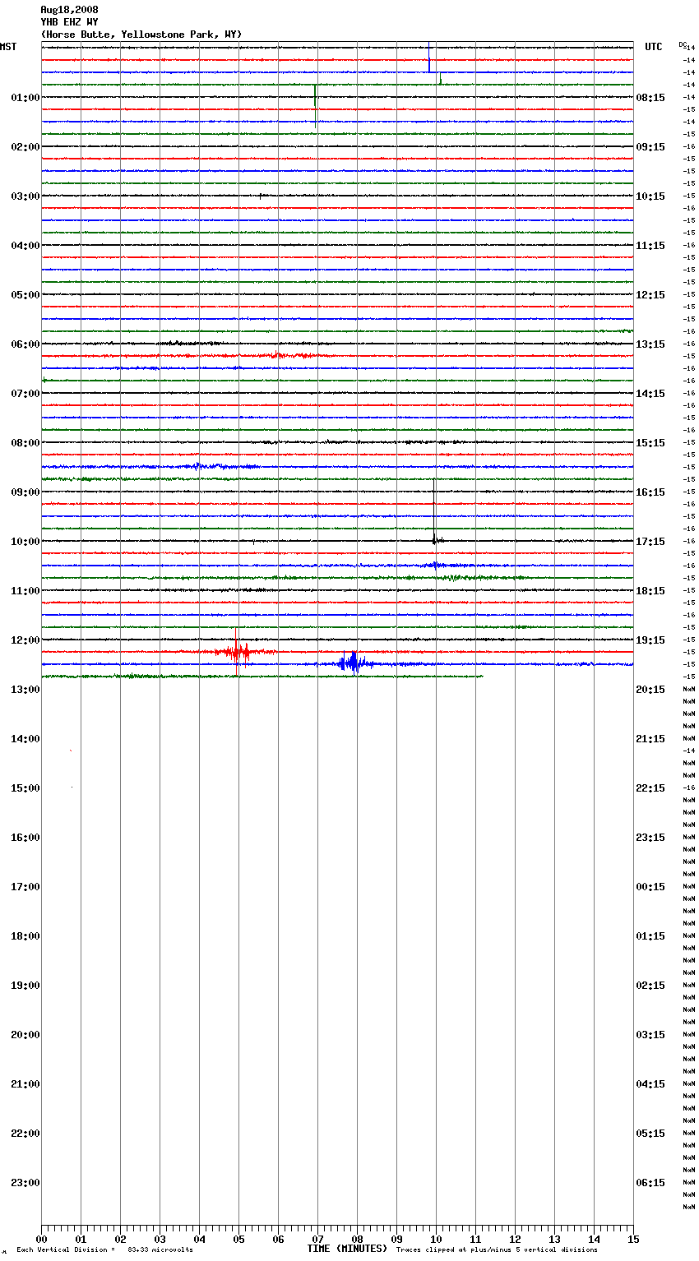
Task: Click the red seismic burst near minute 05
Action: pyautogui.click(x=238, y=652)
